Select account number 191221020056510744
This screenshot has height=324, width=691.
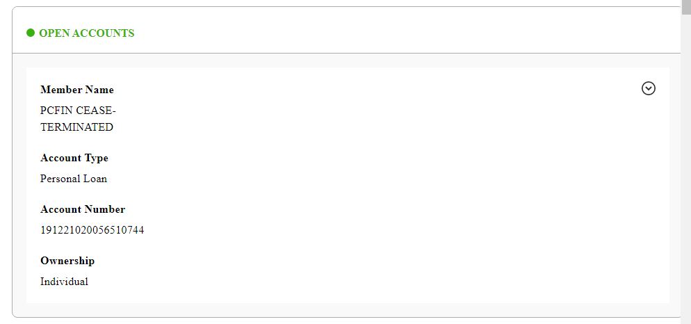point(92,230)
